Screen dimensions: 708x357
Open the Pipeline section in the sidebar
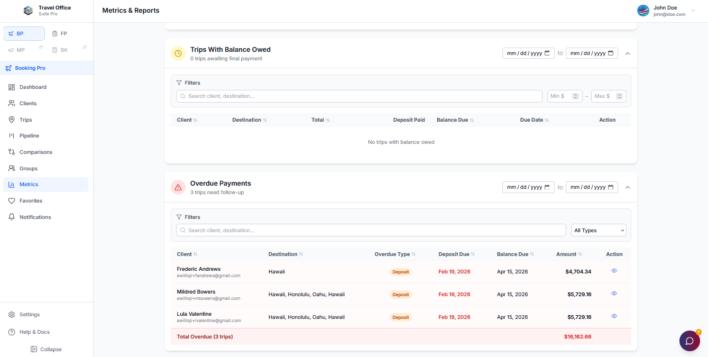point(30,135)
